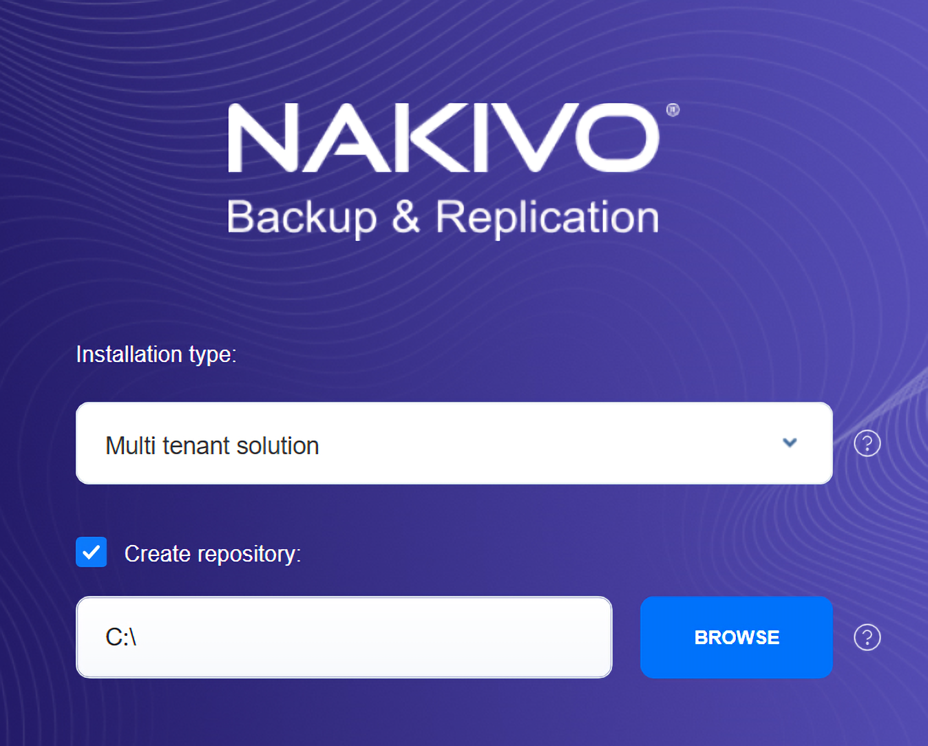This screenshot has width=928, height=746.
Task: Click the 'Create repository:' label
Action: click(212, 554)
